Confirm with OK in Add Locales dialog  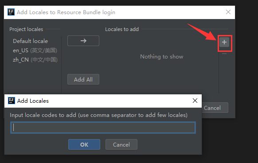(x=84, y=144)
